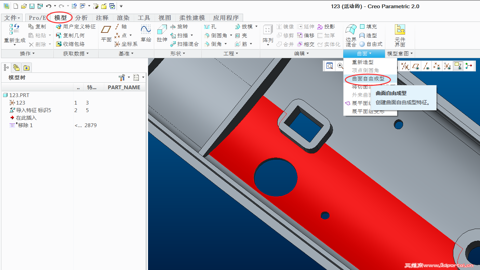Click the 复制几何 (Copy Geometry) tool
480x270 pixels.
tap(70, 36)
